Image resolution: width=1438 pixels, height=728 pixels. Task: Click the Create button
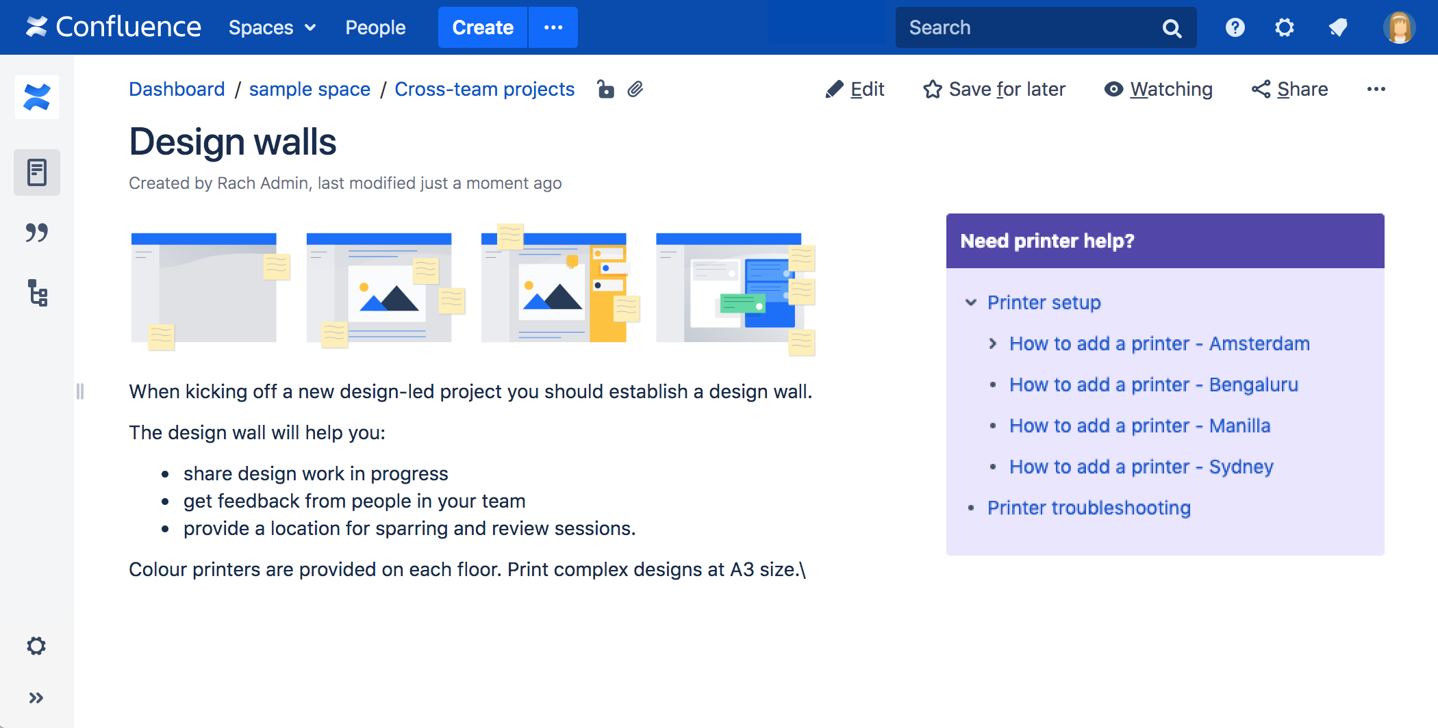(483, 27)
